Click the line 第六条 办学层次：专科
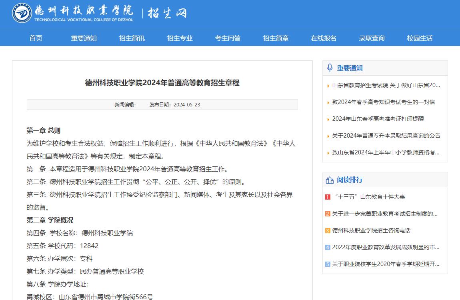460x300 pixels. point(60,259)
